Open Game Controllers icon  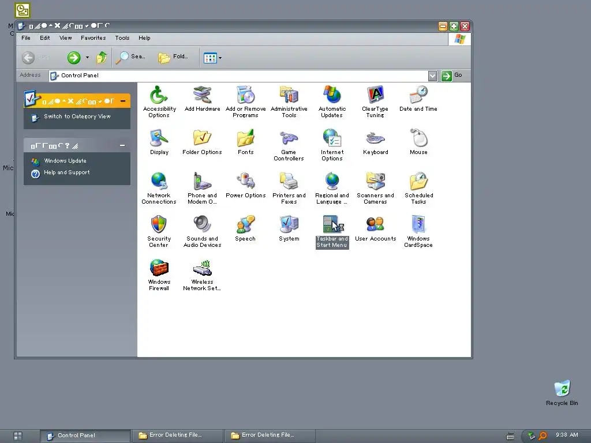289,145
